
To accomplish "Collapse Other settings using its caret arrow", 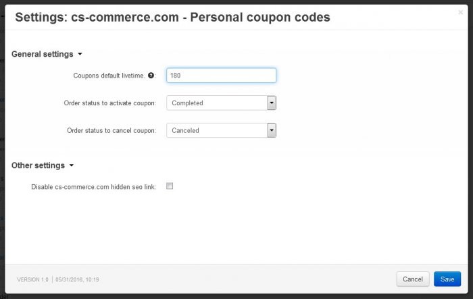I will click(72, 165).
